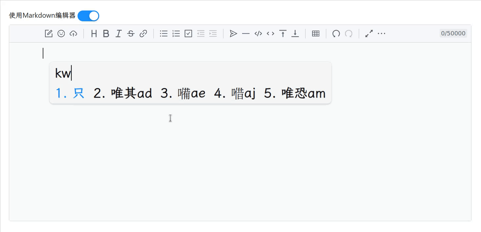481x232 pixels.
Task: Click the upload file cloud icon
Action: 73,33
